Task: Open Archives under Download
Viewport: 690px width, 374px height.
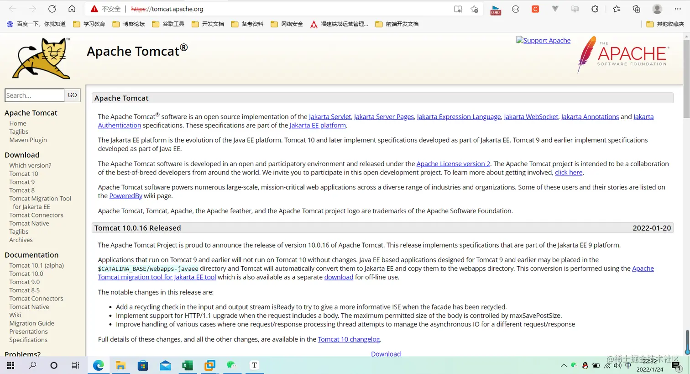Action: pos(21,240)
